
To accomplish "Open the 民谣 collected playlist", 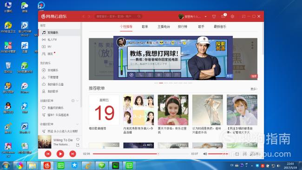I will click(59, 131).
